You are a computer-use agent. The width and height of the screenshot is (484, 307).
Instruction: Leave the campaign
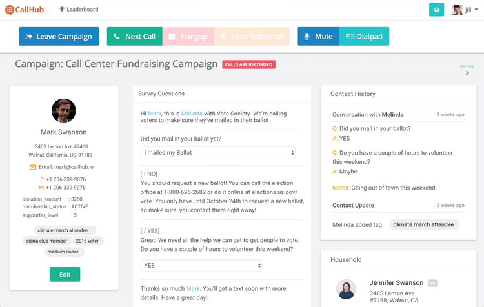click(59, 36)
